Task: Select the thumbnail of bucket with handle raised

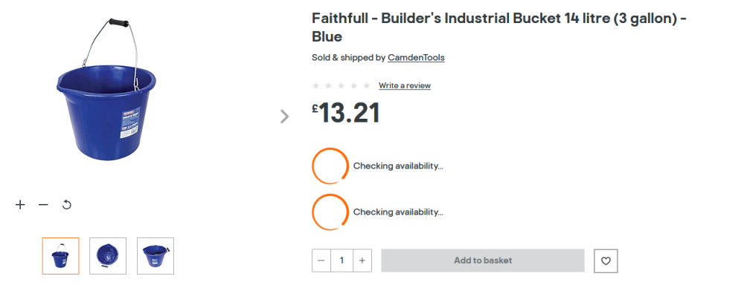Action: pos(61,255)
